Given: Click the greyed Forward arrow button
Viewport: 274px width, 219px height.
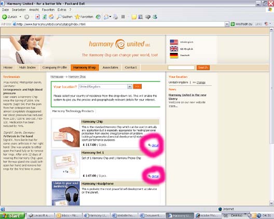Looking at the screenshot, I should pos(26,17).
